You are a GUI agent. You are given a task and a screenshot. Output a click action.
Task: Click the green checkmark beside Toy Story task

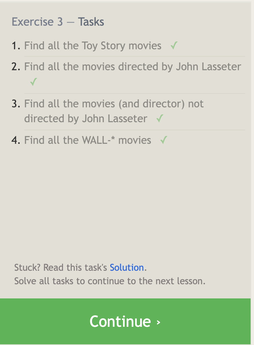[x=174, y=46]
